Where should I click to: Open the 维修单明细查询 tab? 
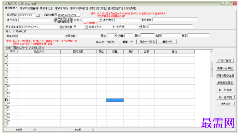pos(29,8)
